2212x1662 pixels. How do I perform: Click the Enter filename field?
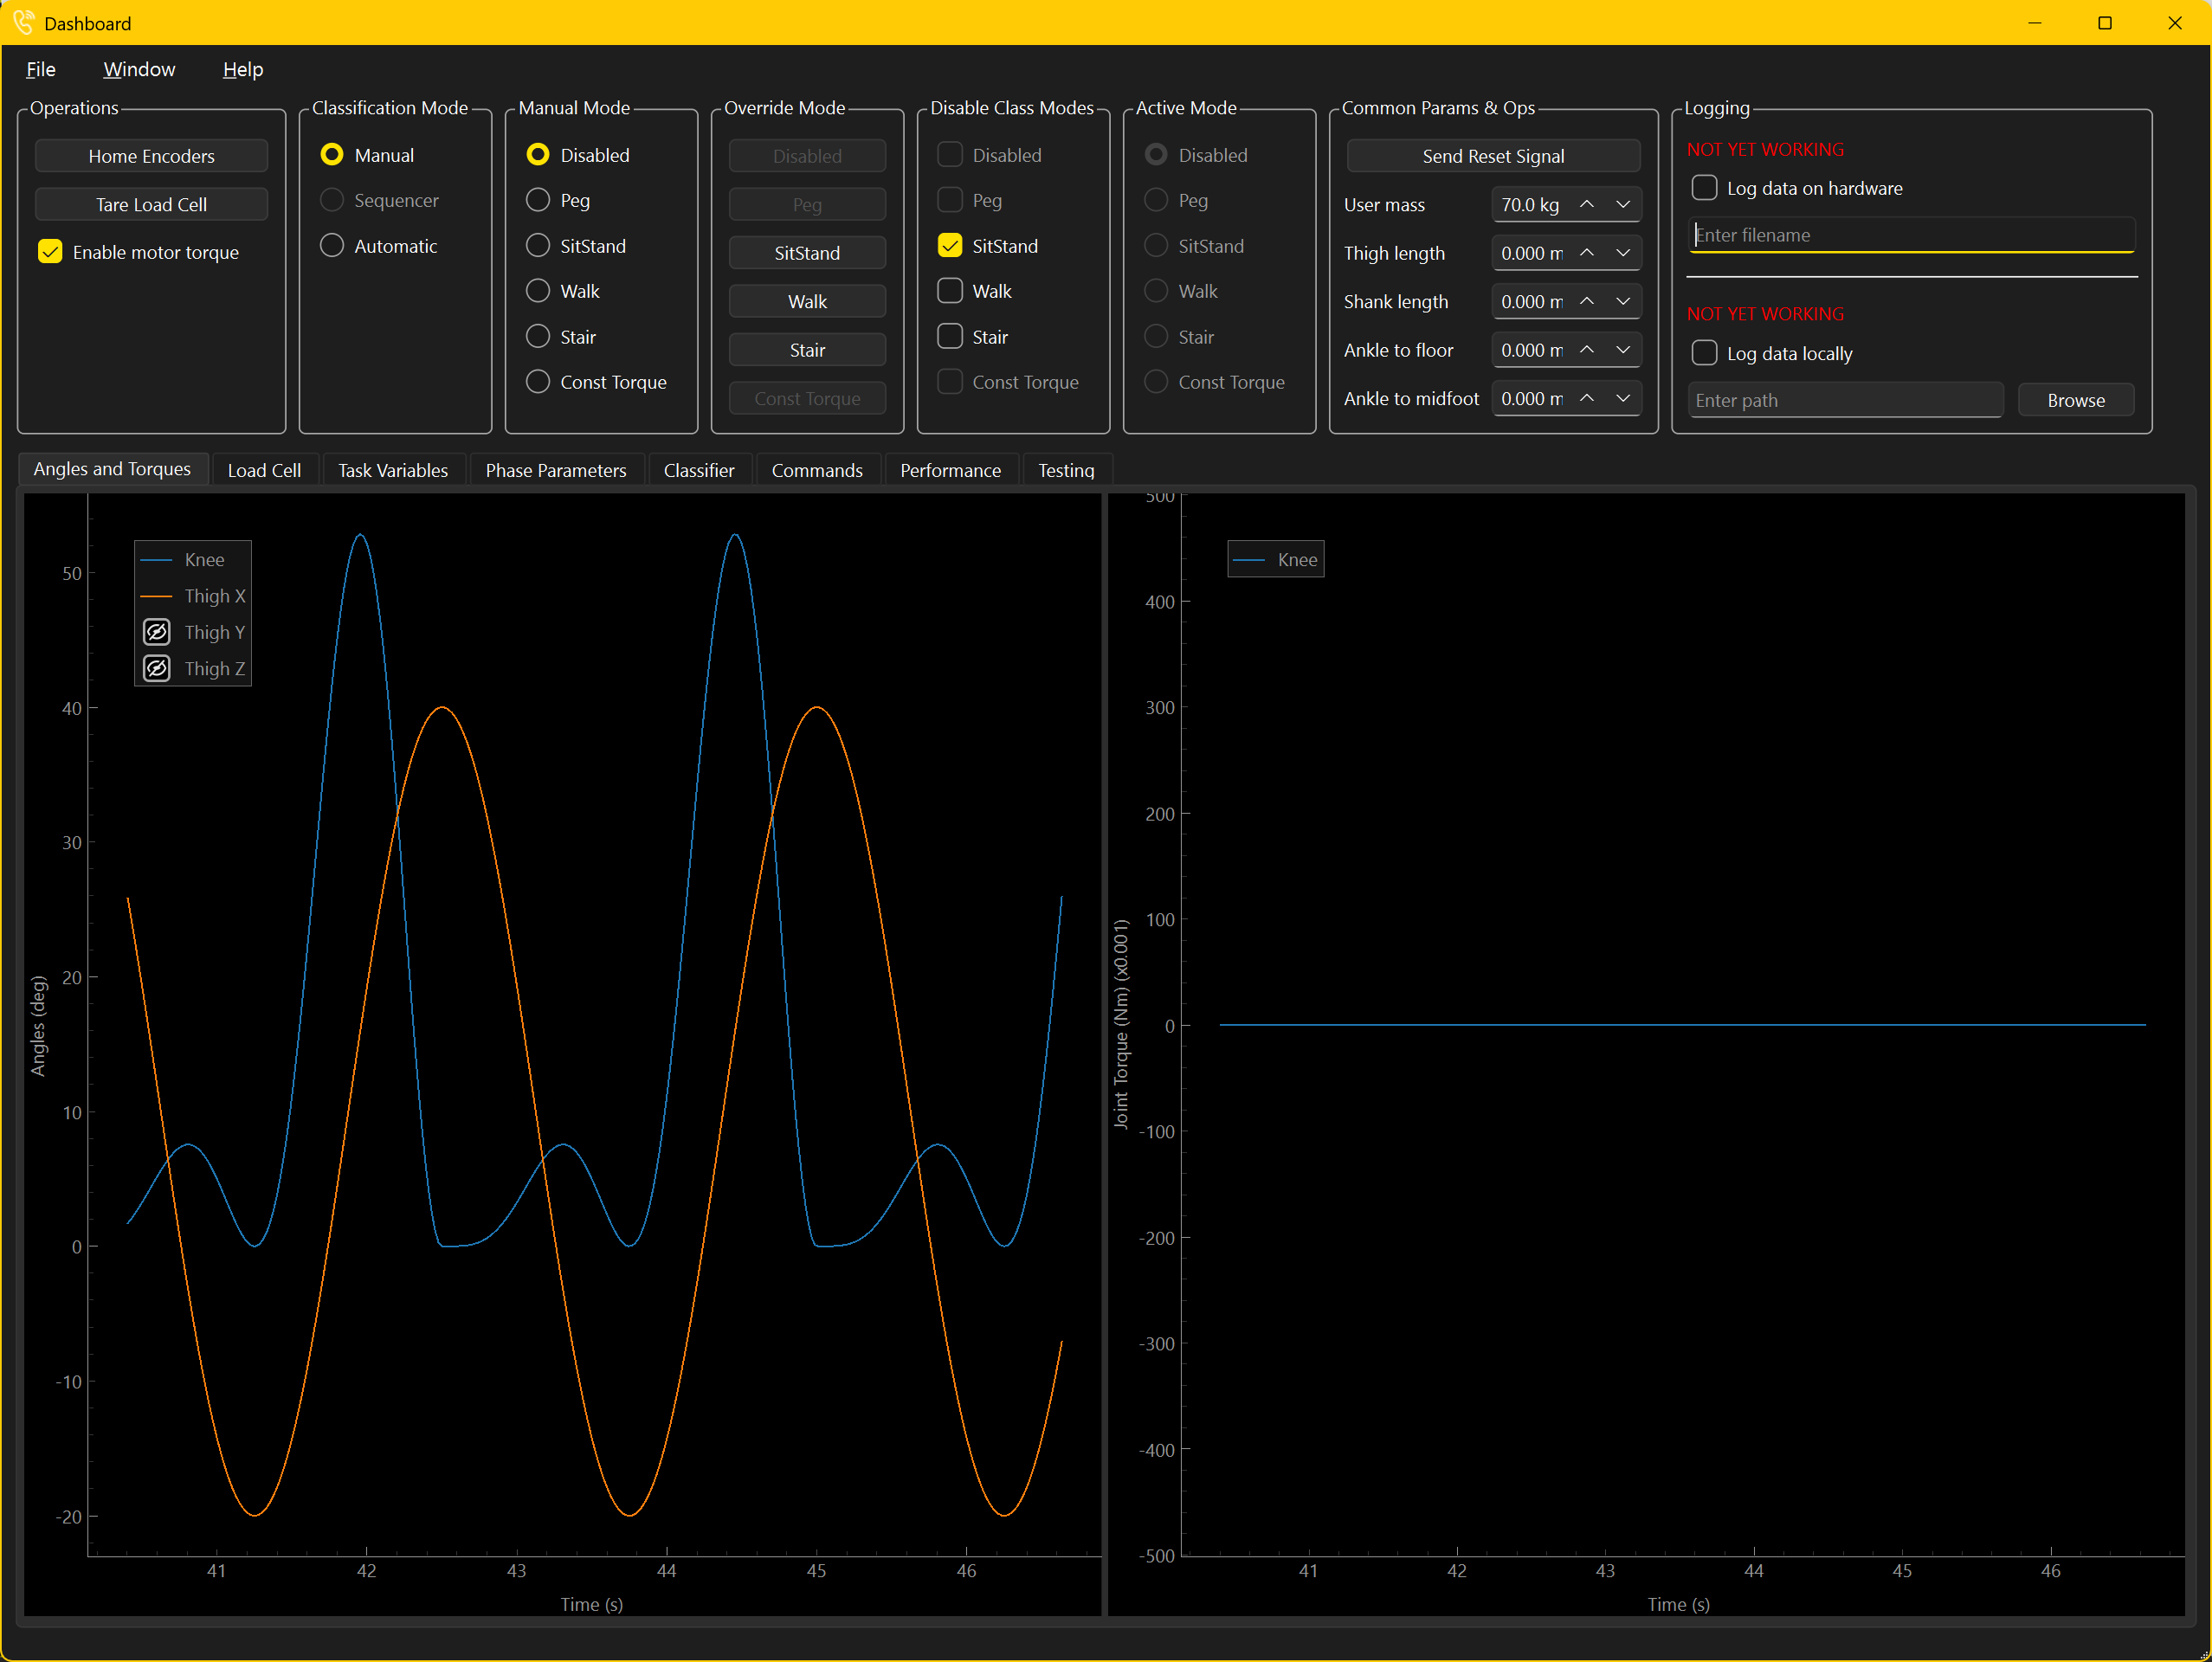(x=1911, y=235)
